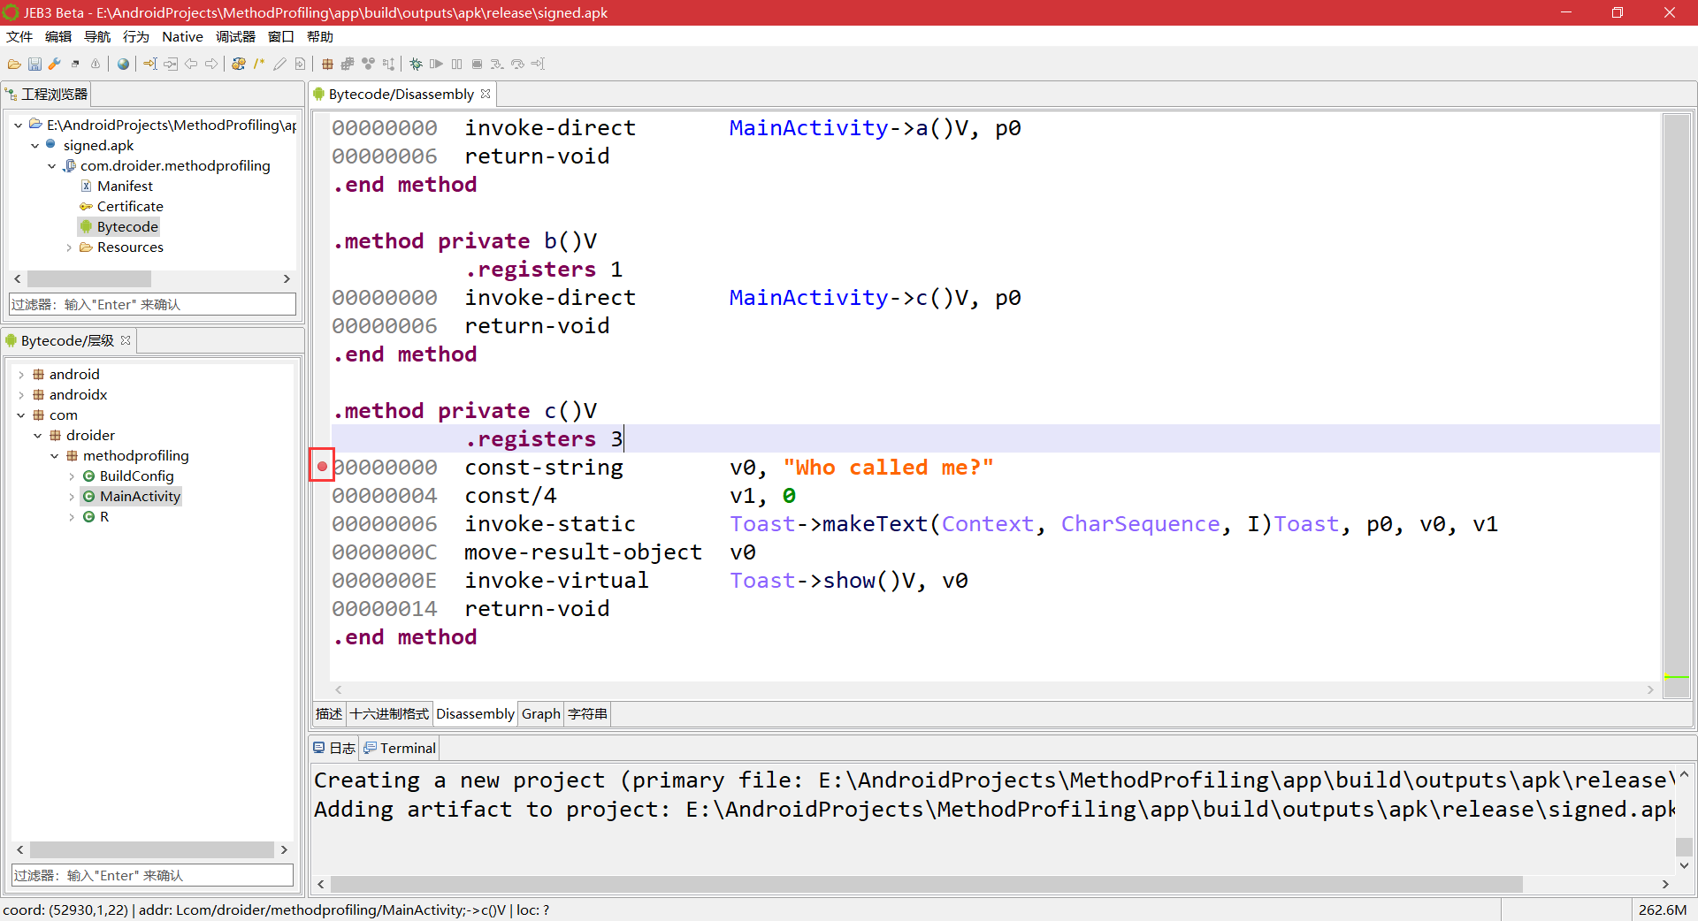Click the debugger pause icon

click(456, 64)
